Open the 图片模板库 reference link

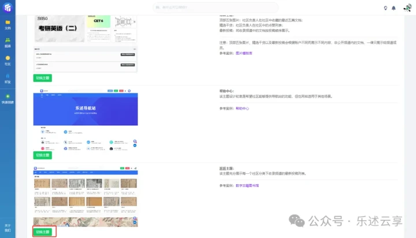(x=244, y=53)
